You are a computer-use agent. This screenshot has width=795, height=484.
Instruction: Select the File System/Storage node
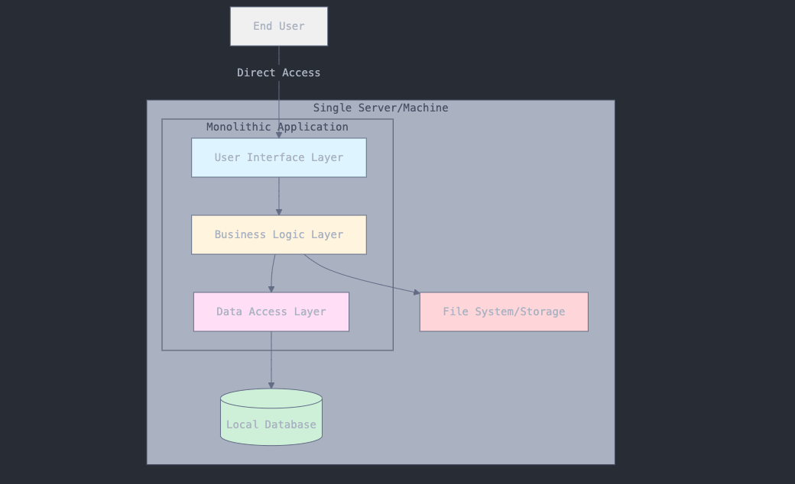(x=504, y=312)
